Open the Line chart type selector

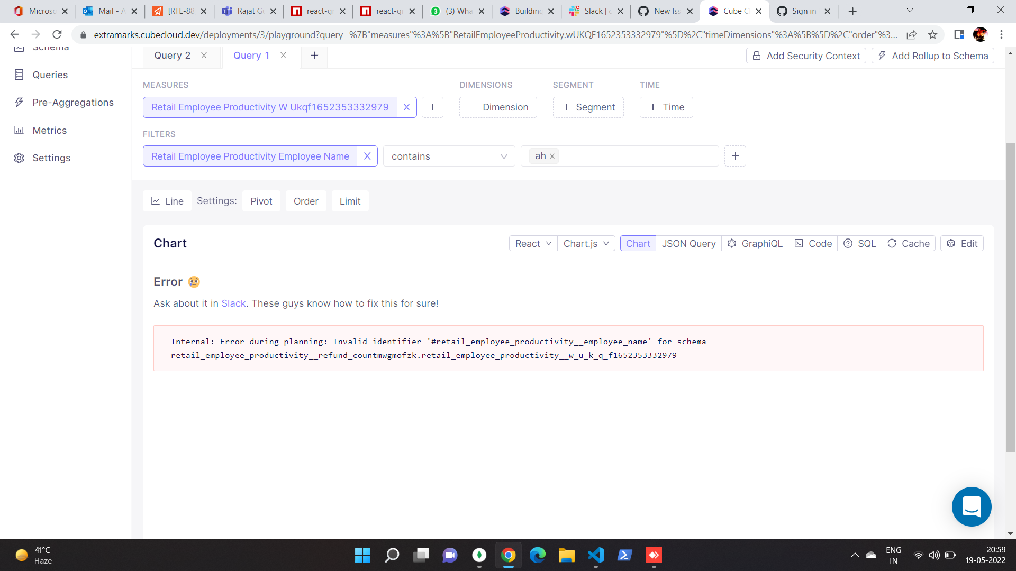tap(167, 201)
